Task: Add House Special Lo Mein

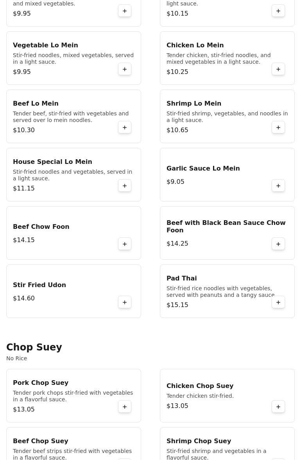Action: click(125, 186)
